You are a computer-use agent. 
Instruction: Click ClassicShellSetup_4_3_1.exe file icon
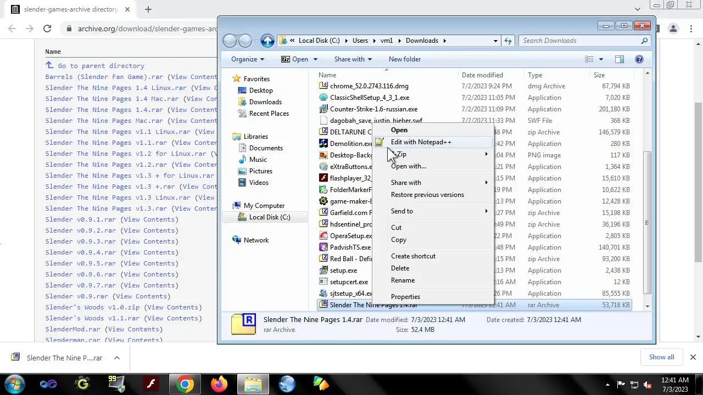(323, 97)
